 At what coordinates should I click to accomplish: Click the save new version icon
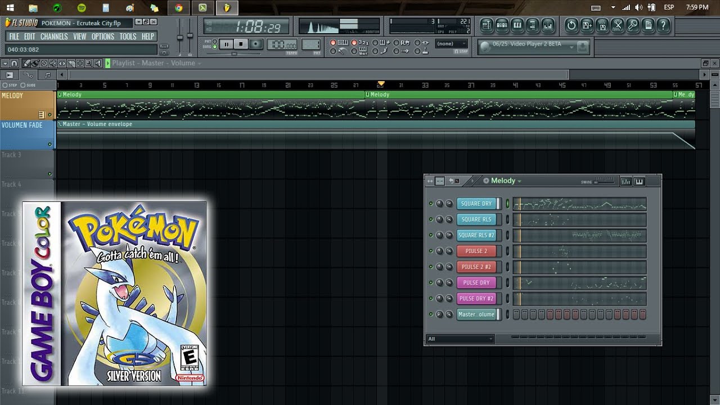pos(587,25)
